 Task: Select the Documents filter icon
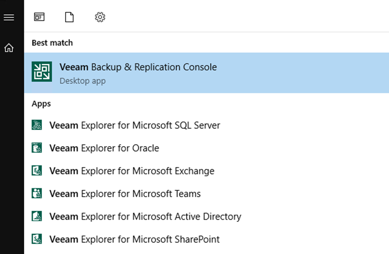(69, 17)
